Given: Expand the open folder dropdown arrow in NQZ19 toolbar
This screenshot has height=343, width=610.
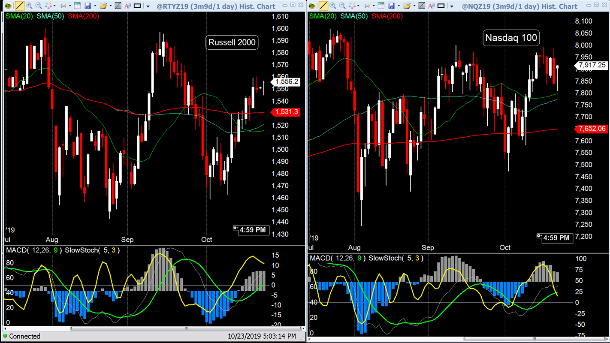Looking at the screenshot, I should [x=414, y=6].
